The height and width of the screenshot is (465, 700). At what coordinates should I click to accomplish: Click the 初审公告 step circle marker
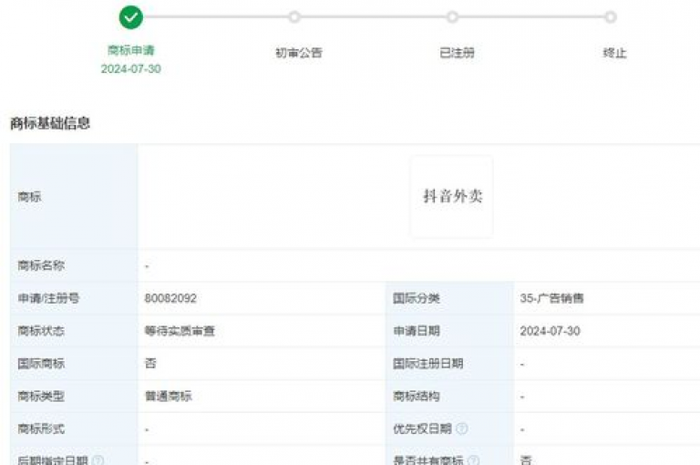294,17
